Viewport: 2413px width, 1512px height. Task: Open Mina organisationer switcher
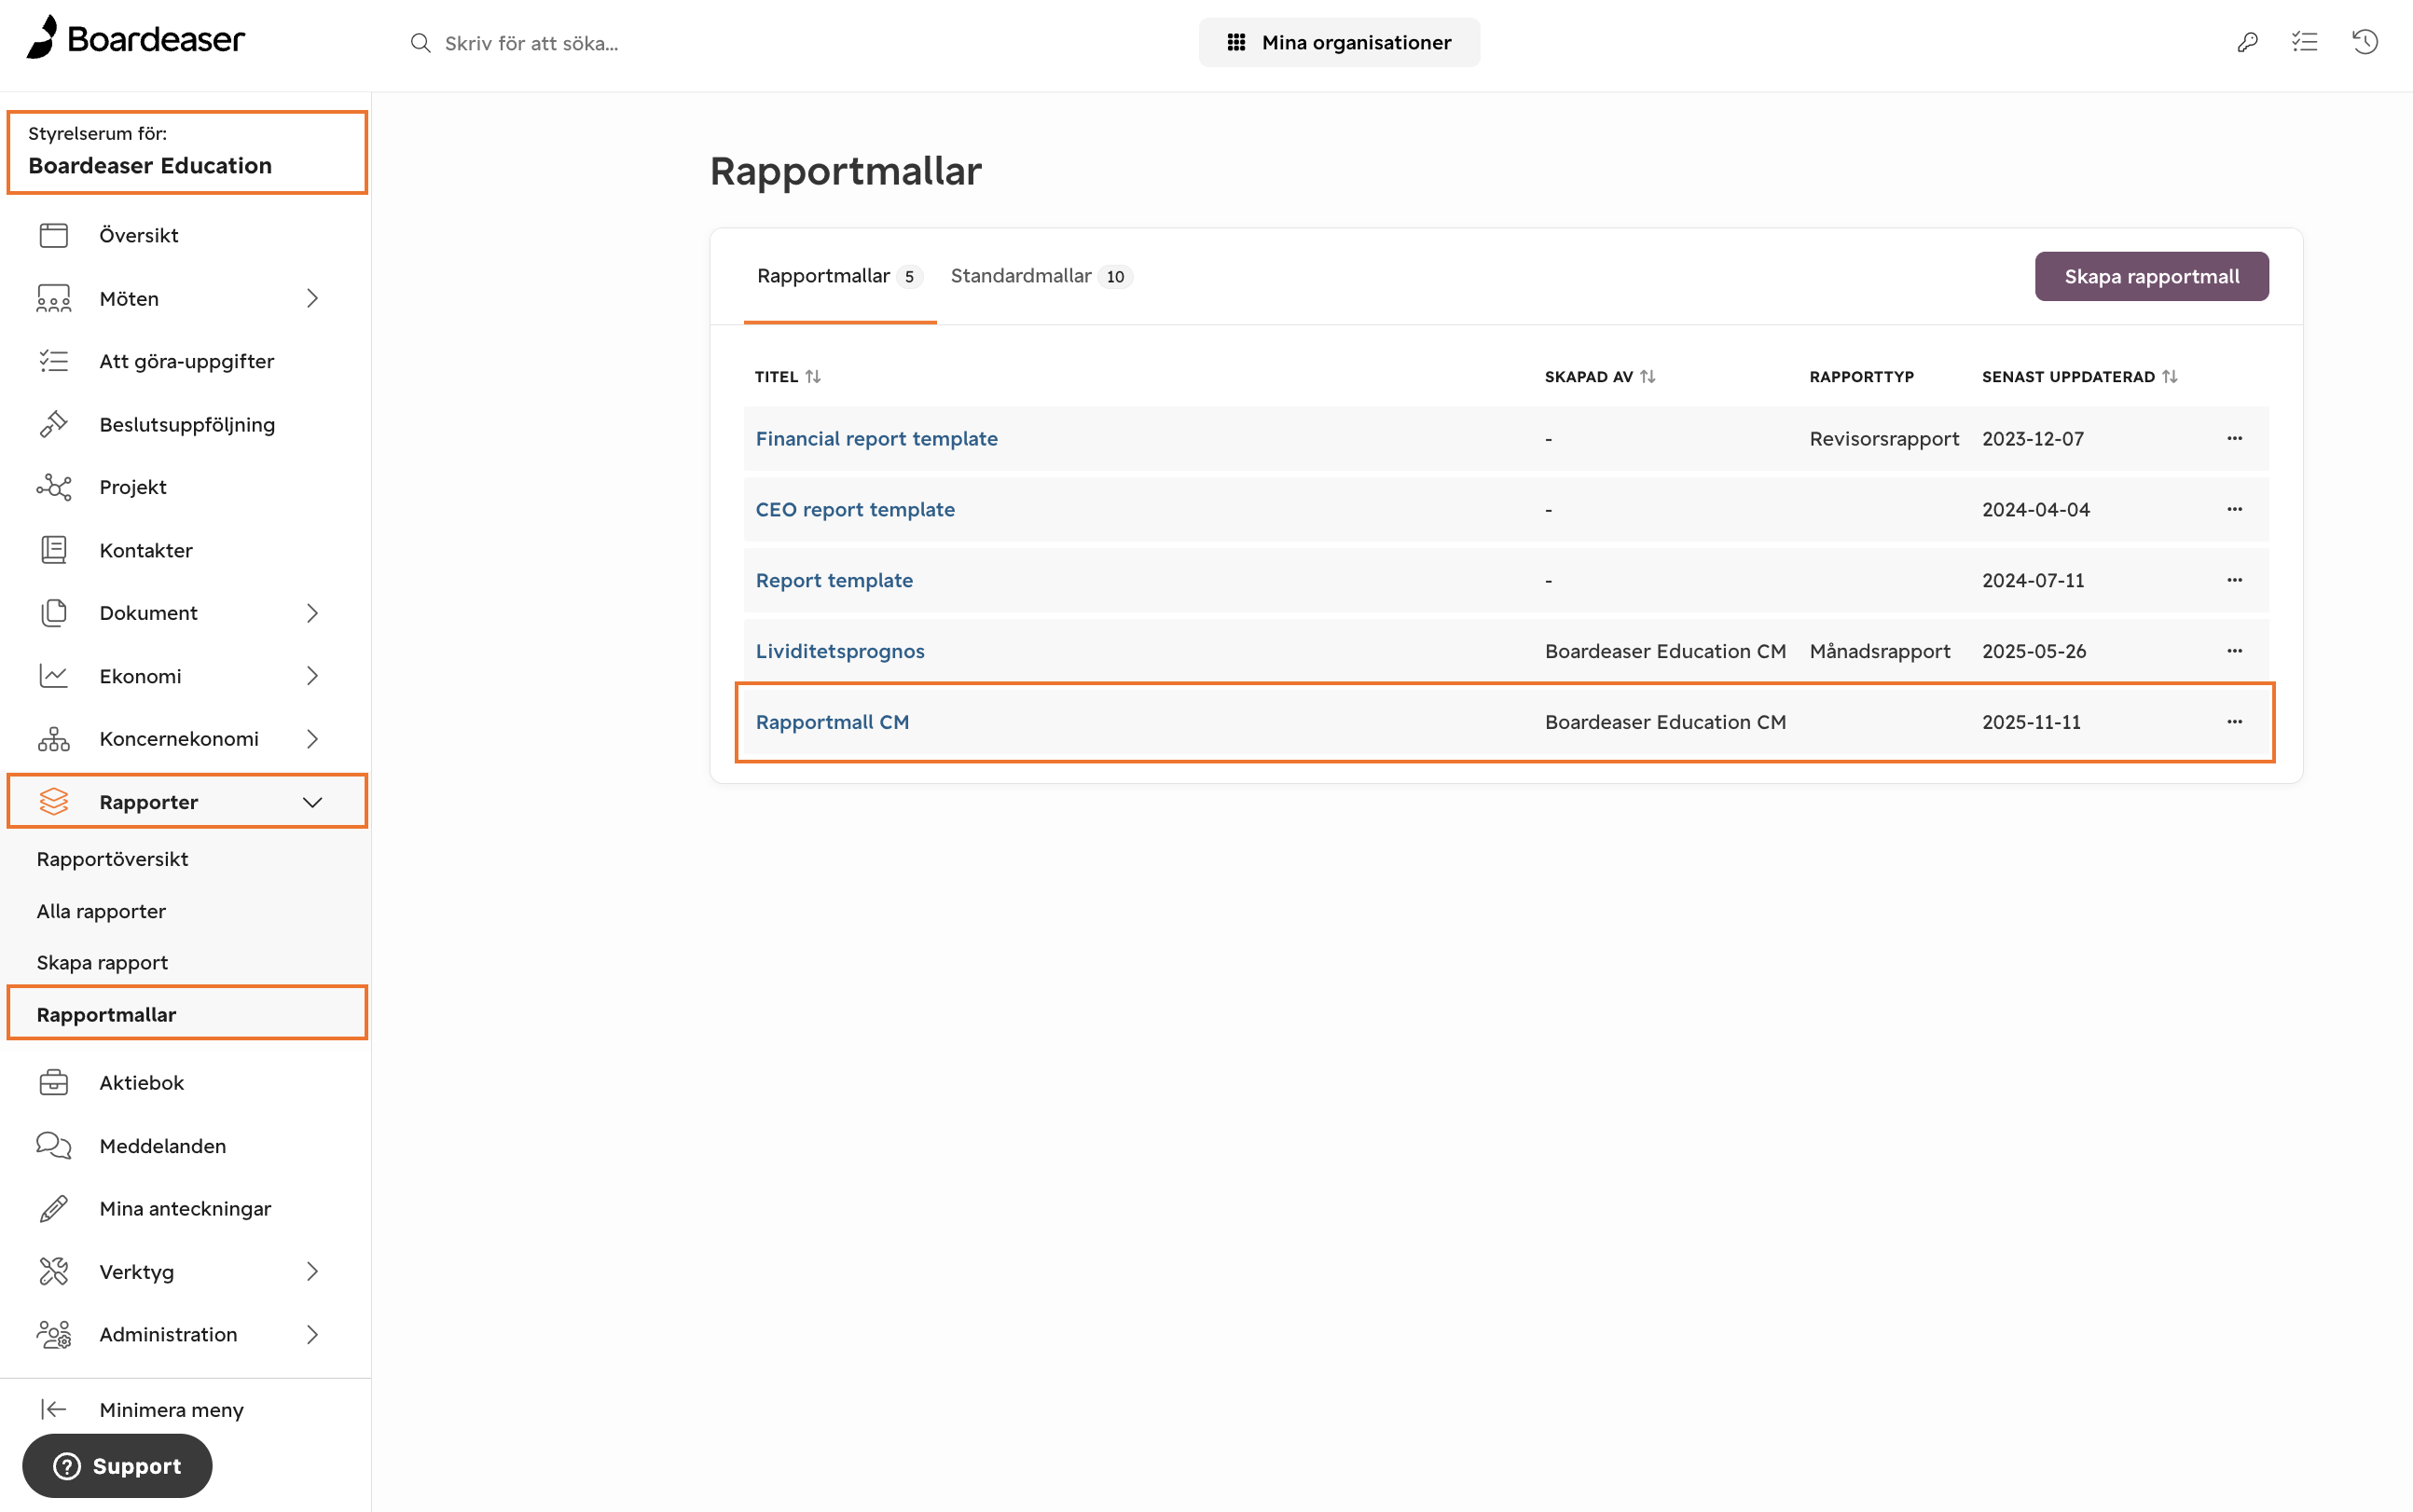coord(1339,42)
